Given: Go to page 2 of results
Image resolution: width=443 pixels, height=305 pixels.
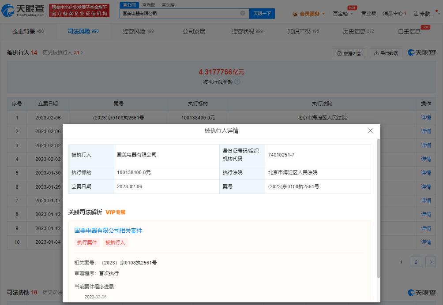Looking at the screenshot, I should point(416,262).
